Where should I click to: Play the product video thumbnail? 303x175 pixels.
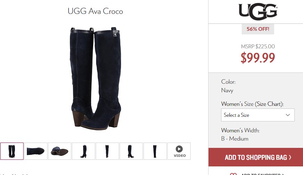click(x=179, y=151)
